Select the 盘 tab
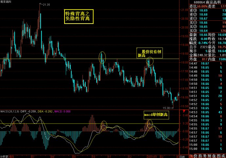The height and width of the screenshot is (158, 226). 214,156
